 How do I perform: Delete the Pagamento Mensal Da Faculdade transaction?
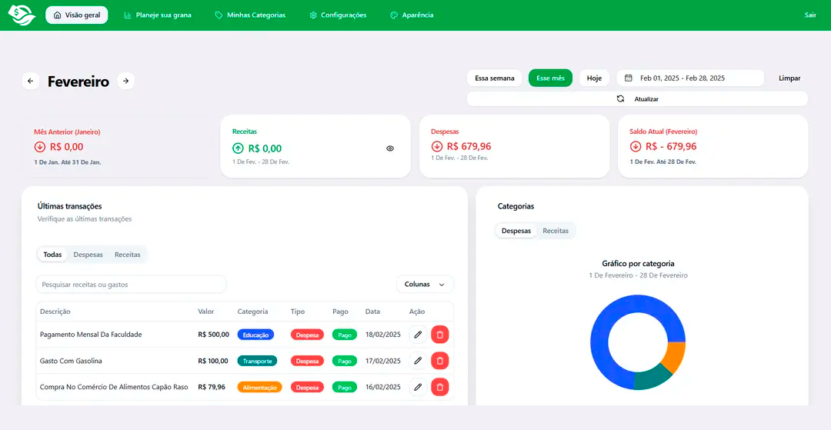coord(440,335)
